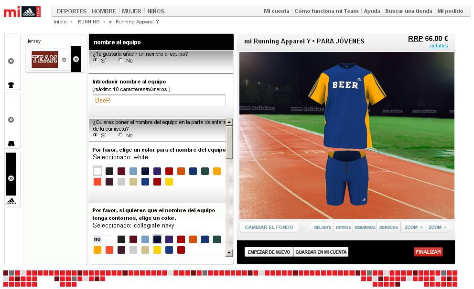Click the scroll up arrow in options panel
Viewport: 474px width, 289px height.
click(x=229, y=122)
